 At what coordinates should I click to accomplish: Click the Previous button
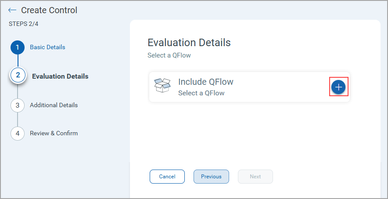[211, 177]
